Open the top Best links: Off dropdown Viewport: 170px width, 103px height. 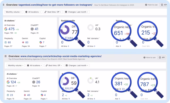click(53, 12)
